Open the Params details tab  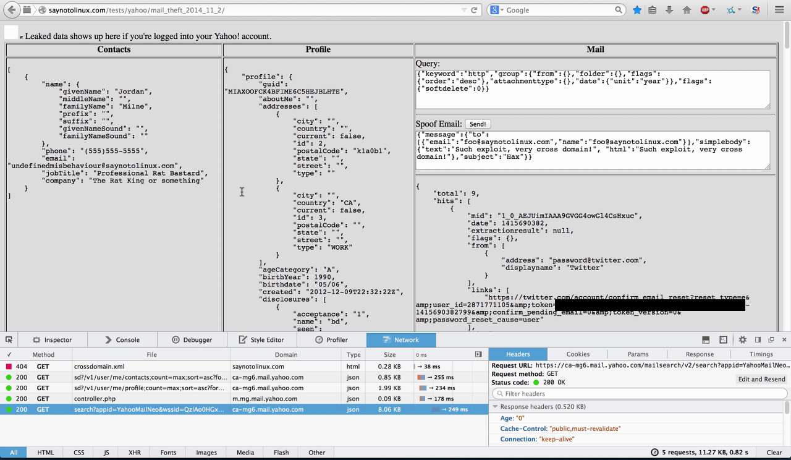[638, 354]
